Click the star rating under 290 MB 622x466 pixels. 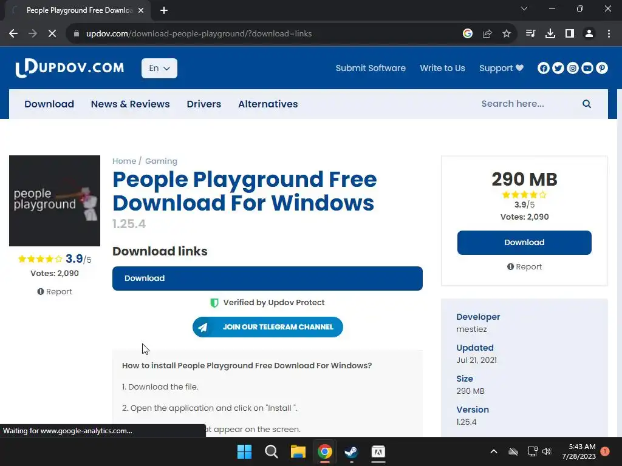pyautogui.click(x=524, y=195)
